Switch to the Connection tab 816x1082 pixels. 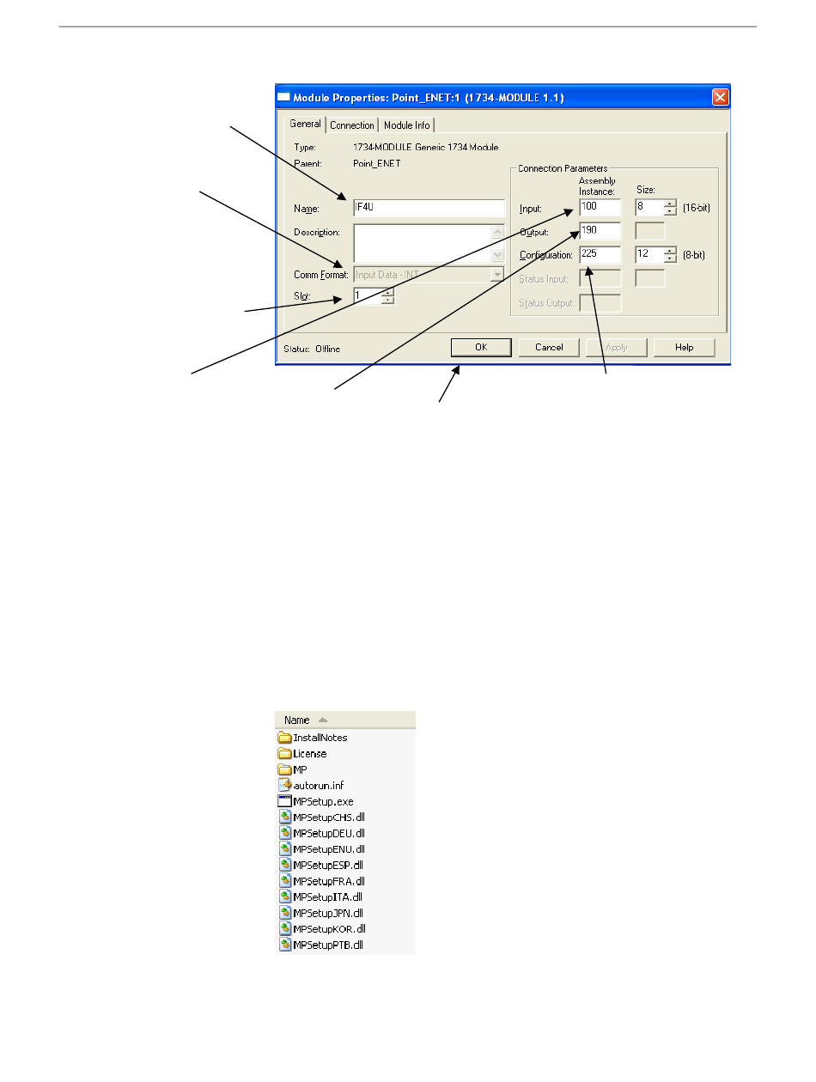(x=352, y=125)
